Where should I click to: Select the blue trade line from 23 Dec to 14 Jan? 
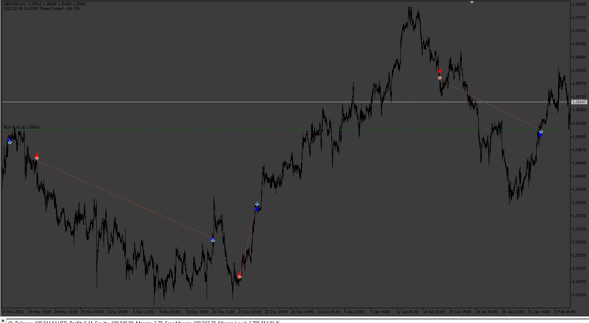[x=348, y=141]
